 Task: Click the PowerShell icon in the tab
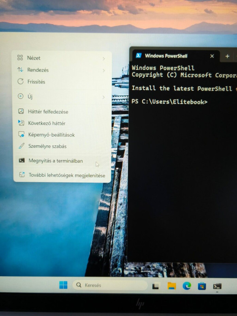point(139,55)
